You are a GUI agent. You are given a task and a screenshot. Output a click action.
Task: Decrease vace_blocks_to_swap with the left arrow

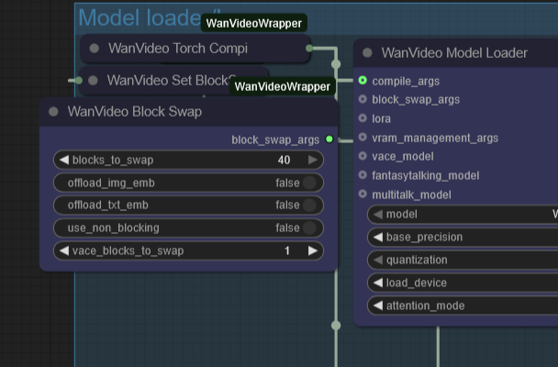tap(64, 250)
